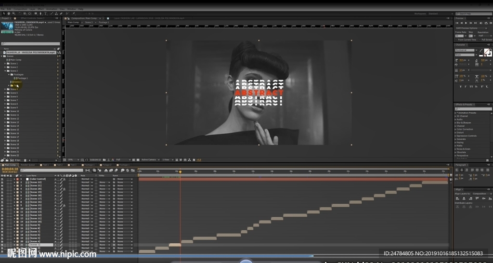Image resolution: width=493 pixels, height=263 pixels.
Task: Create a new composition from Project panel
Action: click(x=12, y=160)
